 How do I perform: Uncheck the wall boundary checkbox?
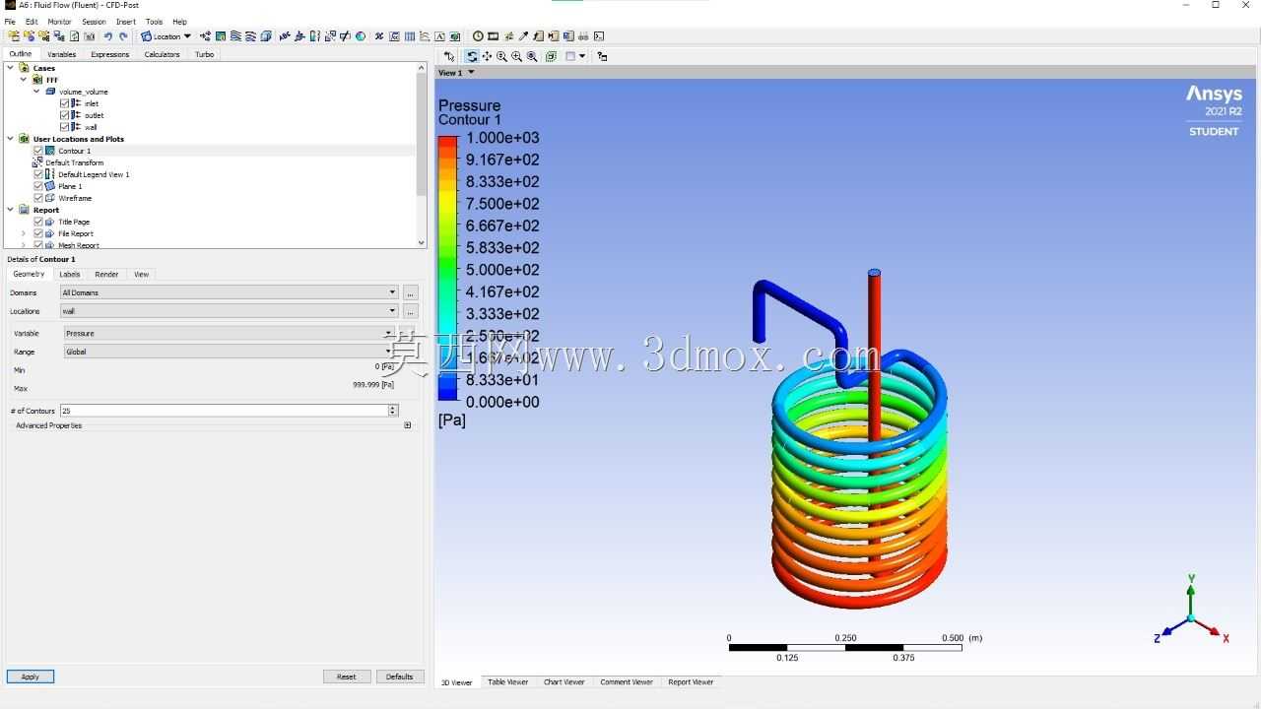tap(65, 127)
